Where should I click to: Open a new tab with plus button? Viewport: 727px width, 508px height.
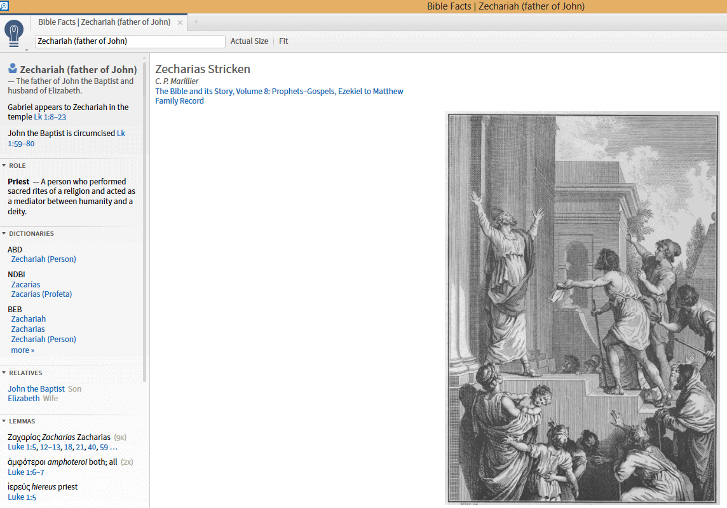(196, 22)
